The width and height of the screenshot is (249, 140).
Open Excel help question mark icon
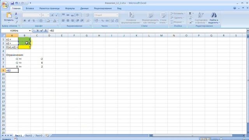click(235, 8)
